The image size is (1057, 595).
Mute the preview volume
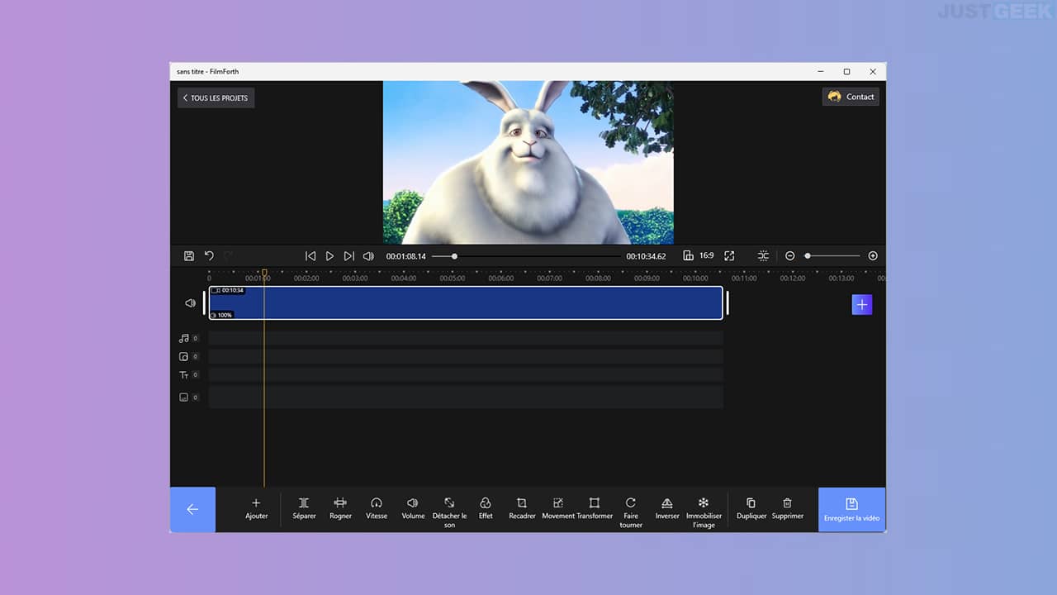point(368,256)
